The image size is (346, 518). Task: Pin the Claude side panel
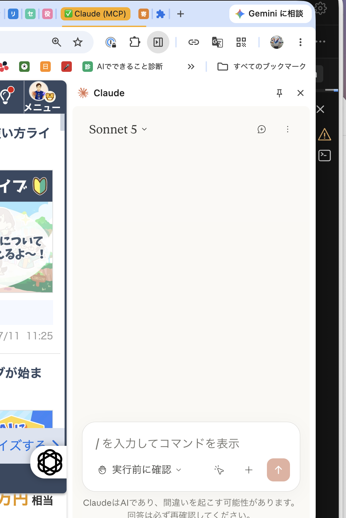279,93
